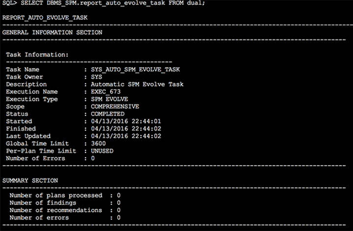Viewport: 353px width, 231px height.
Task: Click the Per-Plan Time Limit UNUSED value
Action: click(x=102, y=150)
